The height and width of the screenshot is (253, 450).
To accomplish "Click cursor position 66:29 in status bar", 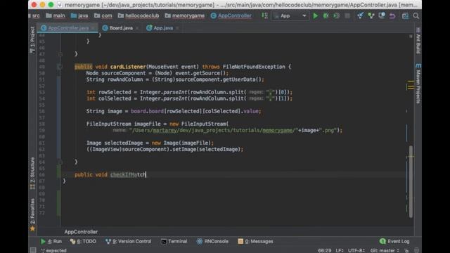I will click(x=325, y=250).
